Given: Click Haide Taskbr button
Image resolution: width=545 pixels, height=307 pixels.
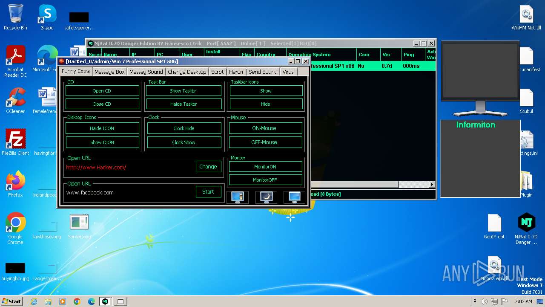Looking at the screenshot, I should pos(184,104).
